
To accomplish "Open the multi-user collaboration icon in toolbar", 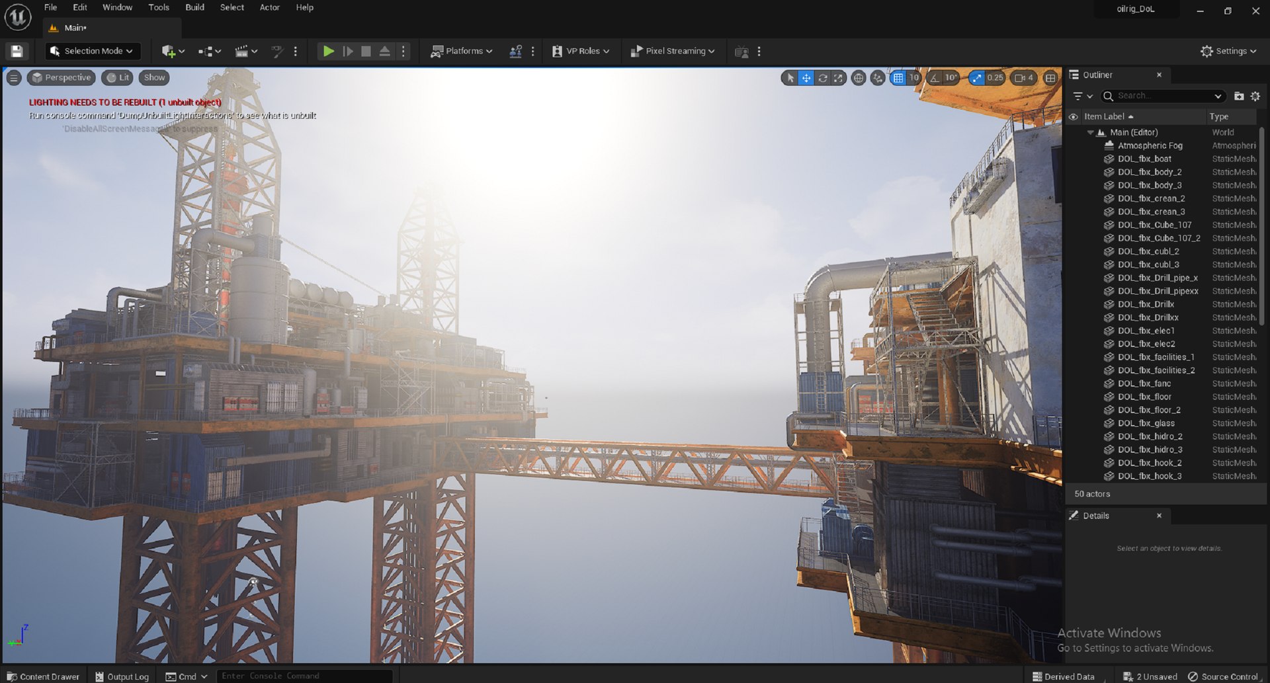I will (515, 51).
